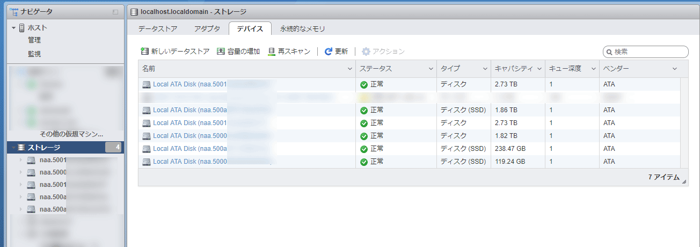This screenshot has height=247, width=700.
Task: Open キャパシティ column dropdown arrow
Action: [539, 69]
